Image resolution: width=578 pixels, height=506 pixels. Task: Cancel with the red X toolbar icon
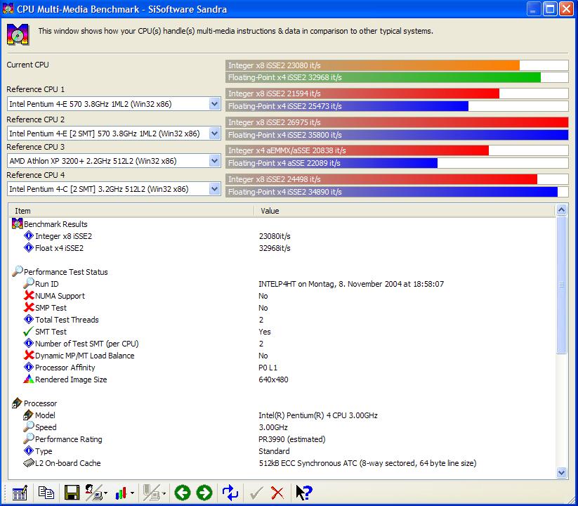point(277,493)
